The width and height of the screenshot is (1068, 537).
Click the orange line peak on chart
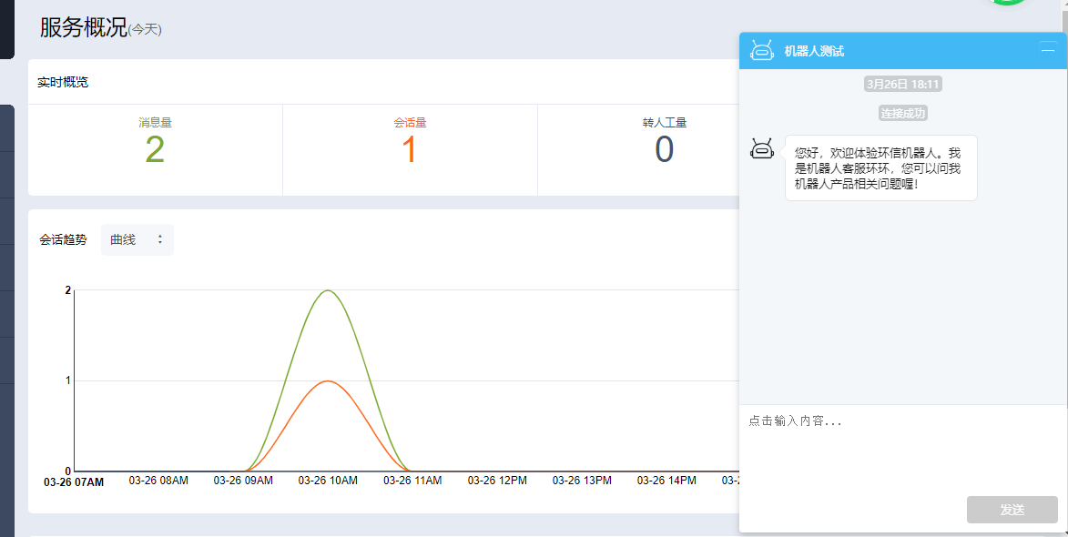point(327,380)
